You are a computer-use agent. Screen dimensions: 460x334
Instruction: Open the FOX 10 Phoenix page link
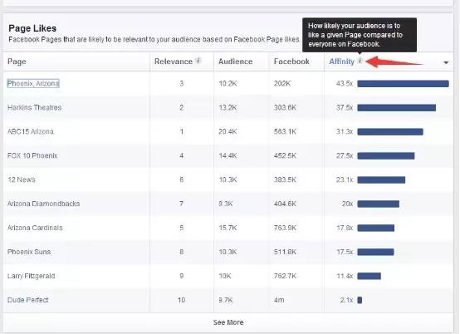[x=32, y=155]
